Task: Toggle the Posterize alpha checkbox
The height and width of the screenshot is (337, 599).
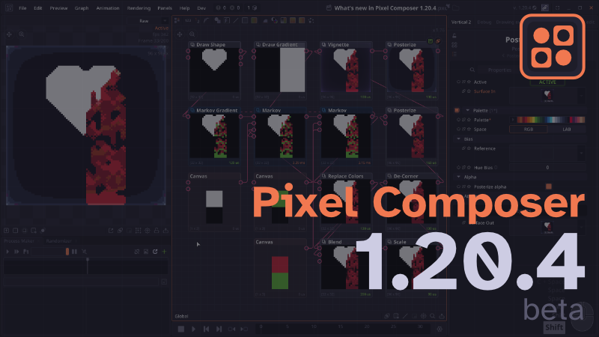Action: coord(549,186)
